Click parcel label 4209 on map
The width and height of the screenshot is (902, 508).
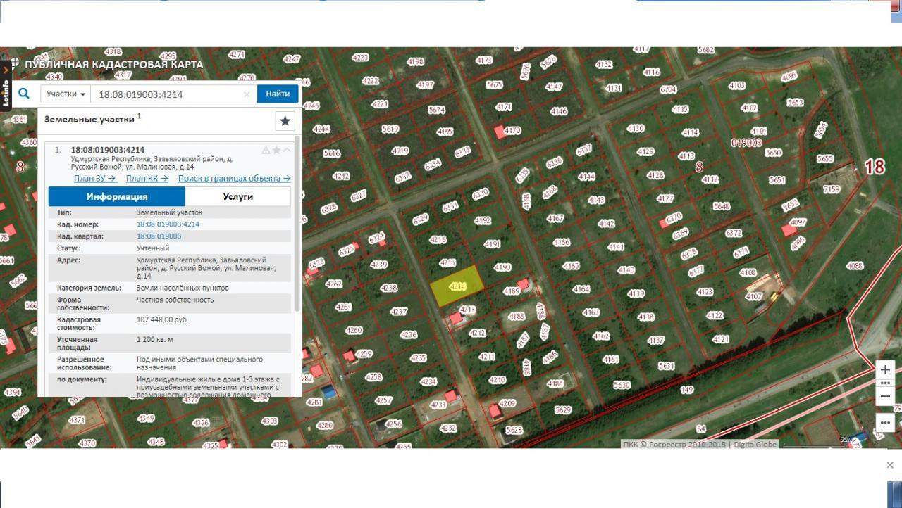point(507,404)
